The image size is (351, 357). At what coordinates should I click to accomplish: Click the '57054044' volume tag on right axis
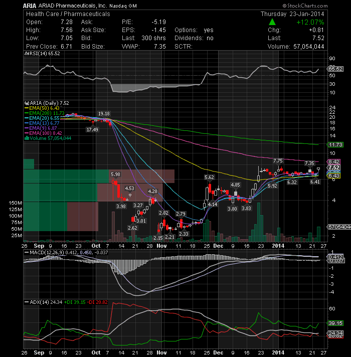point(339,227)
